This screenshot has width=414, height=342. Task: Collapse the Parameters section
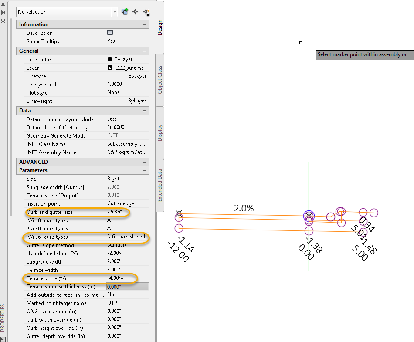[x=144, y=170]
